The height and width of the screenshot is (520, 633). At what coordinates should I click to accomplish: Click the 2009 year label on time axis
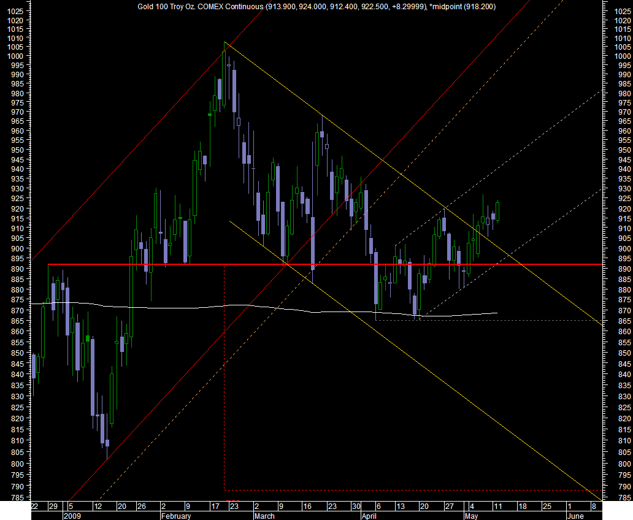click(72, 516)
